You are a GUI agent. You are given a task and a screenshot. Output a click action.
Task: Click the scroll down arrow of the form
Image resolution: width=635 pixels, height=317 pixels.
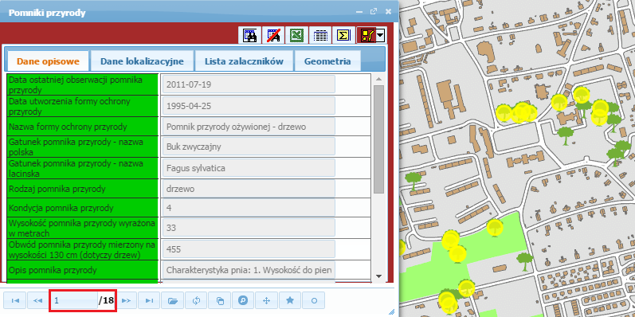coord(378,276)
